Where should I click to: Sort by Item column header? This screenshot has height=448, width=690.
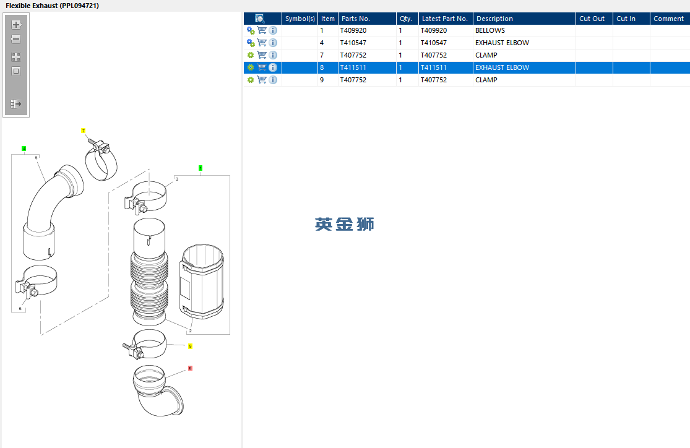coord(328,19)
